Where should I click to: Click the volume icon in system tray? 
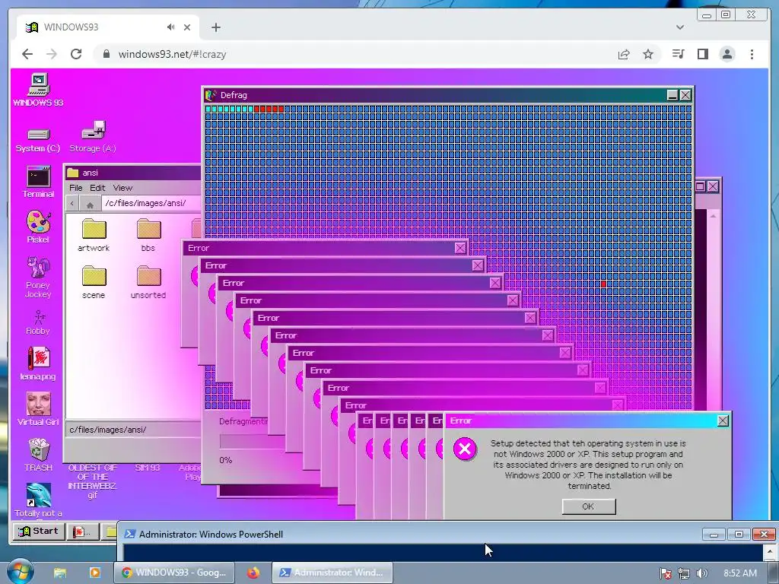pyautogui.click(x=702, y=573)
